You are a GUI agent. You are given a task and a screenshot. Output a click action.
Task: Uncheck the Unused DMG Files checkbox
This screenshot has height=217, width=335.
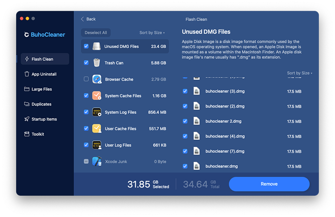coord(86,46)
